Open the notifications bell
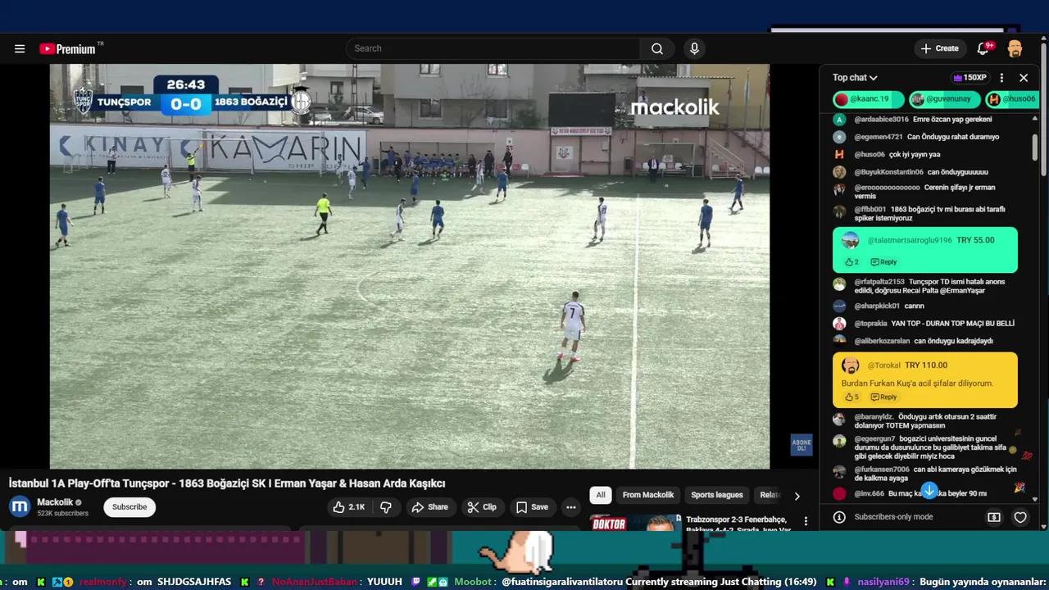 pos(983,48)
